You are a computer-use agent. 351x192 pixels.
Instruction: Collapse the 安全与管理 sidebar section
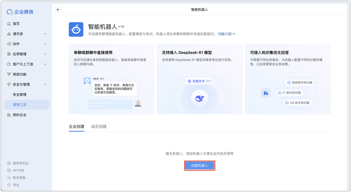22,84
